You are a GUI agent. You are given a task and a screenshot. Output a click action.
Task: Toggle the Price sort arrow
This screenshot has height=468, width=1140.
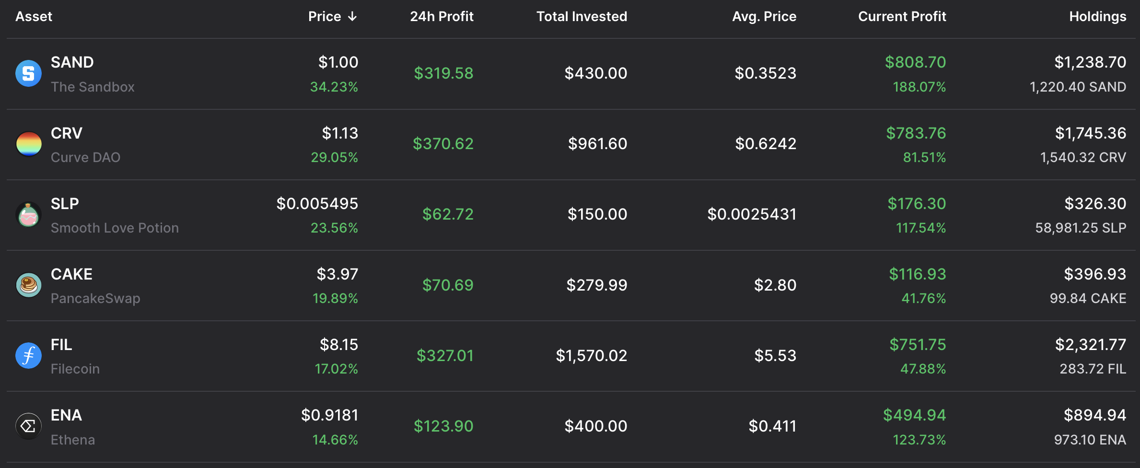click(x=353, y=17)
